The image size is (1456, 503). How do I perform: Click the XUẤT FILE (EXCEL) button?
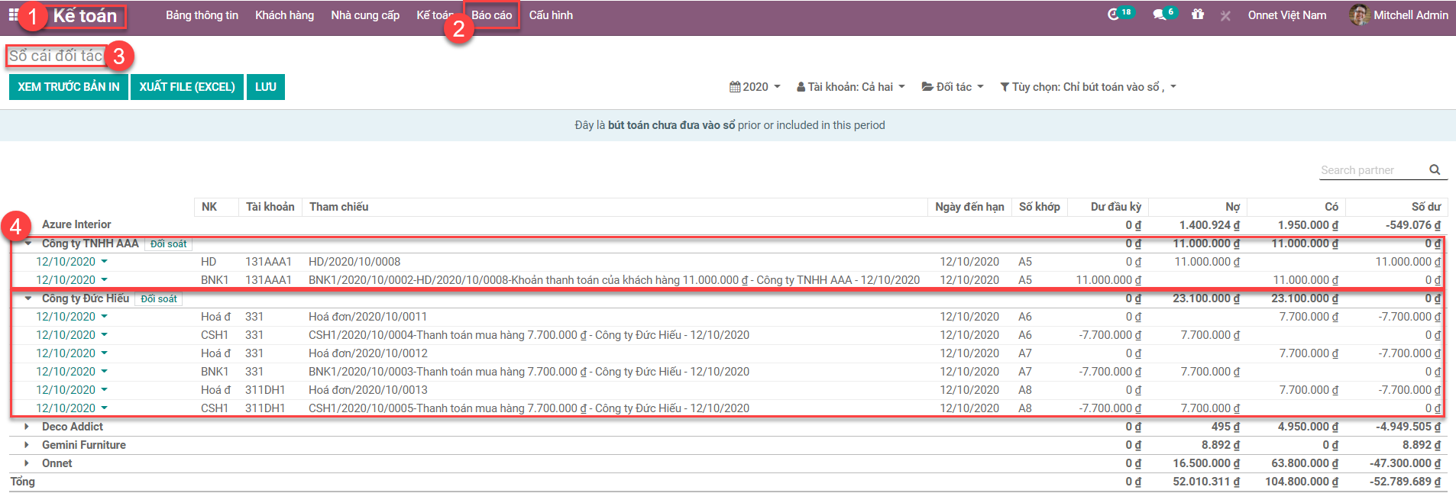click(187, 87)
